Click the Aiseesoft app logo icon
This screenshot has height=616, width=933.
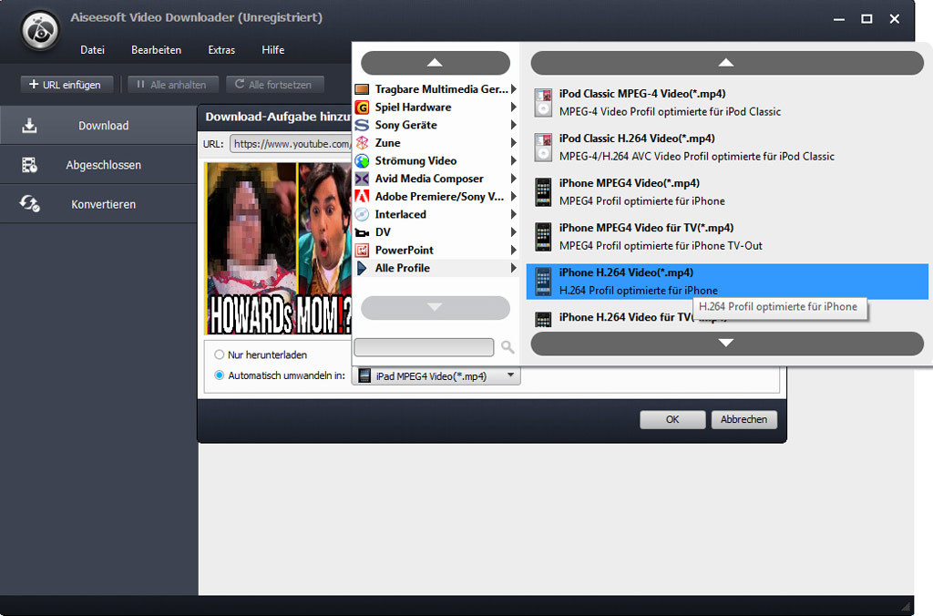(x=40, y=30)
